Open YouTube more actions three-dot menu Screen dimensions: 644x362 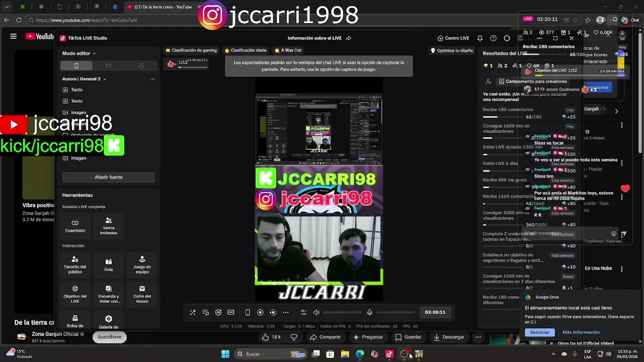coord(478,337)
